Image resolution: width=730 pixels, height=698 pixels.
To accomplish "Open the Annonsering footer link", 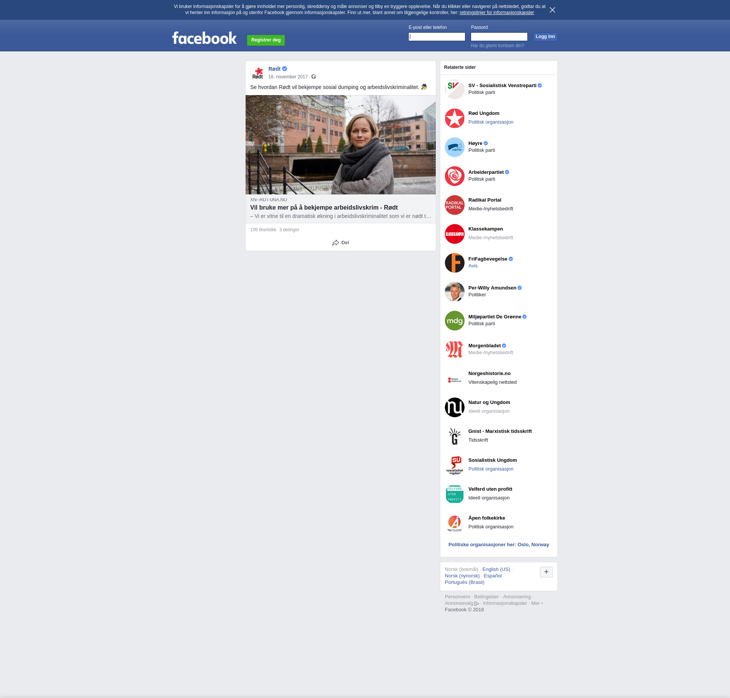I will (517, 597).
